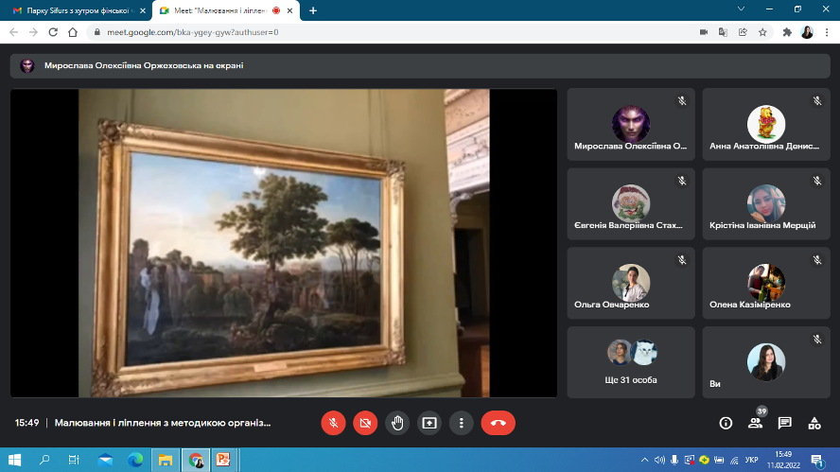The image size is (840, 472).
Task: Select Анна Анатоліївна participant tile
Action: coord(766,124)
